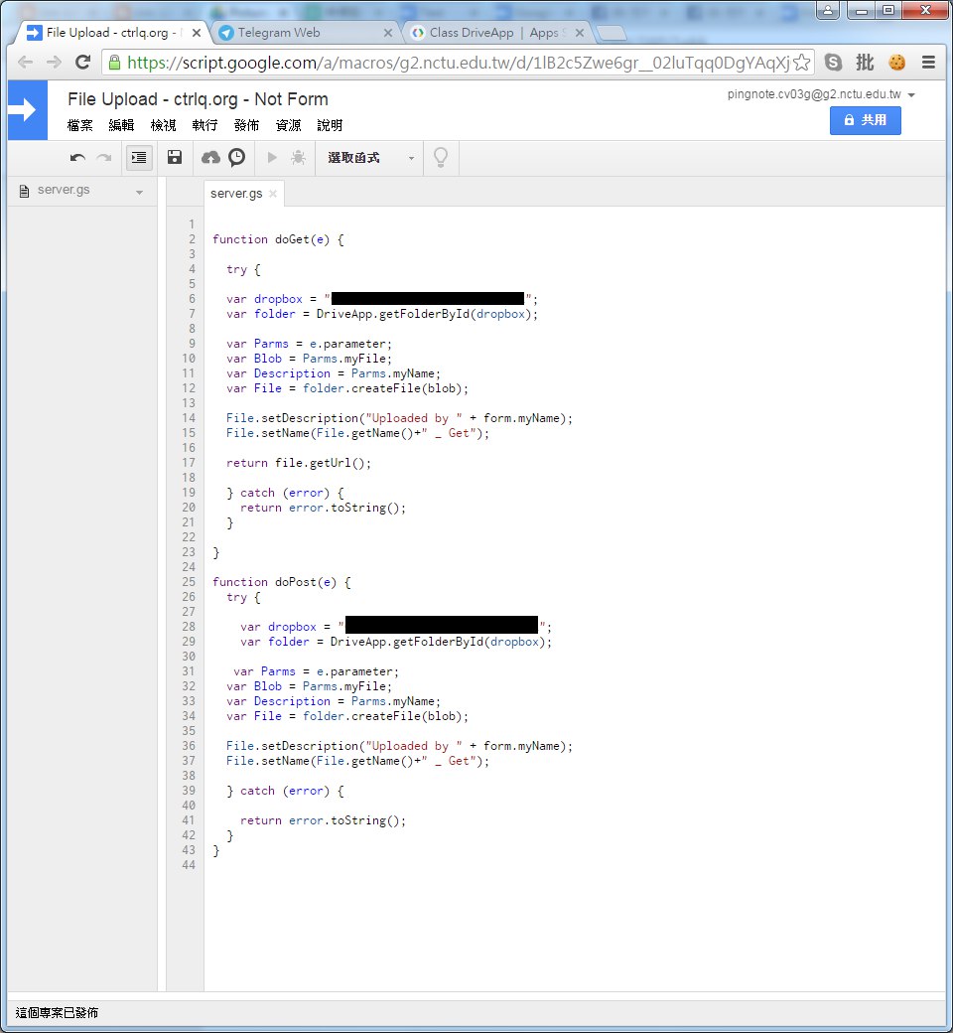Close the File Upload browser tab
Image resolution: width=953 pixels, height=1033 pixels.
coord(197,33)
